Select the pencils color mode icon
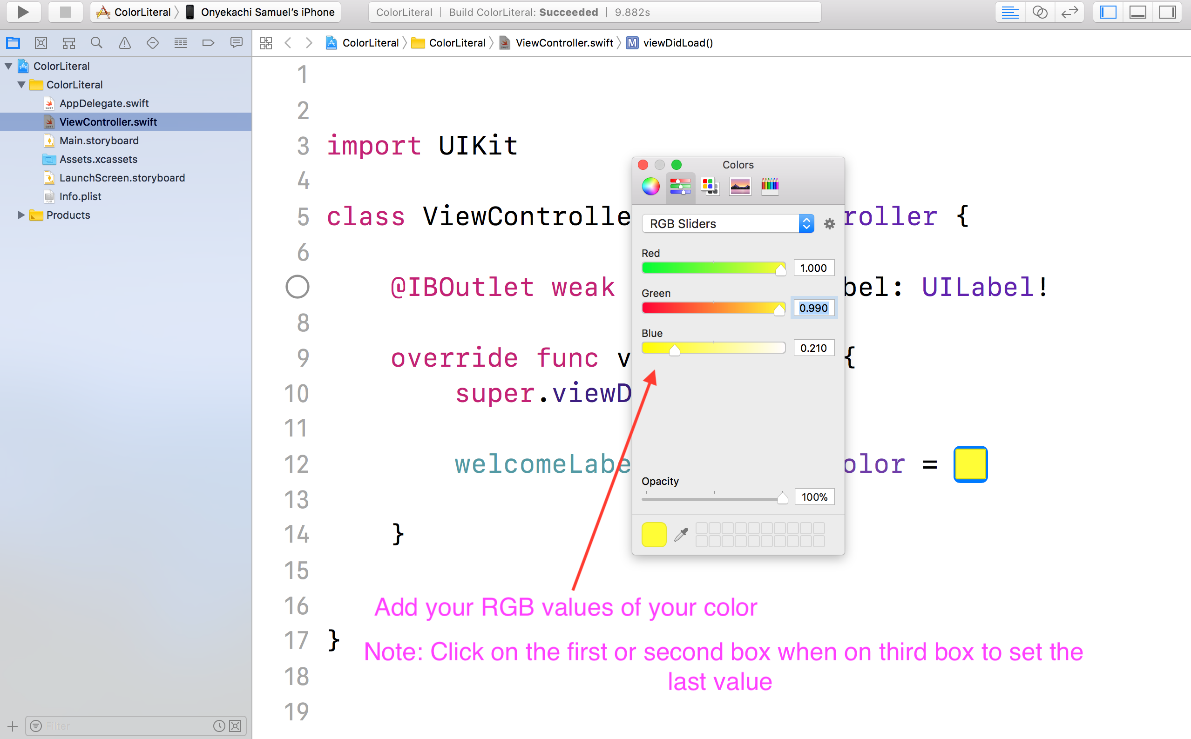This screenshot has width=1191, height=739. coord(769,186)
